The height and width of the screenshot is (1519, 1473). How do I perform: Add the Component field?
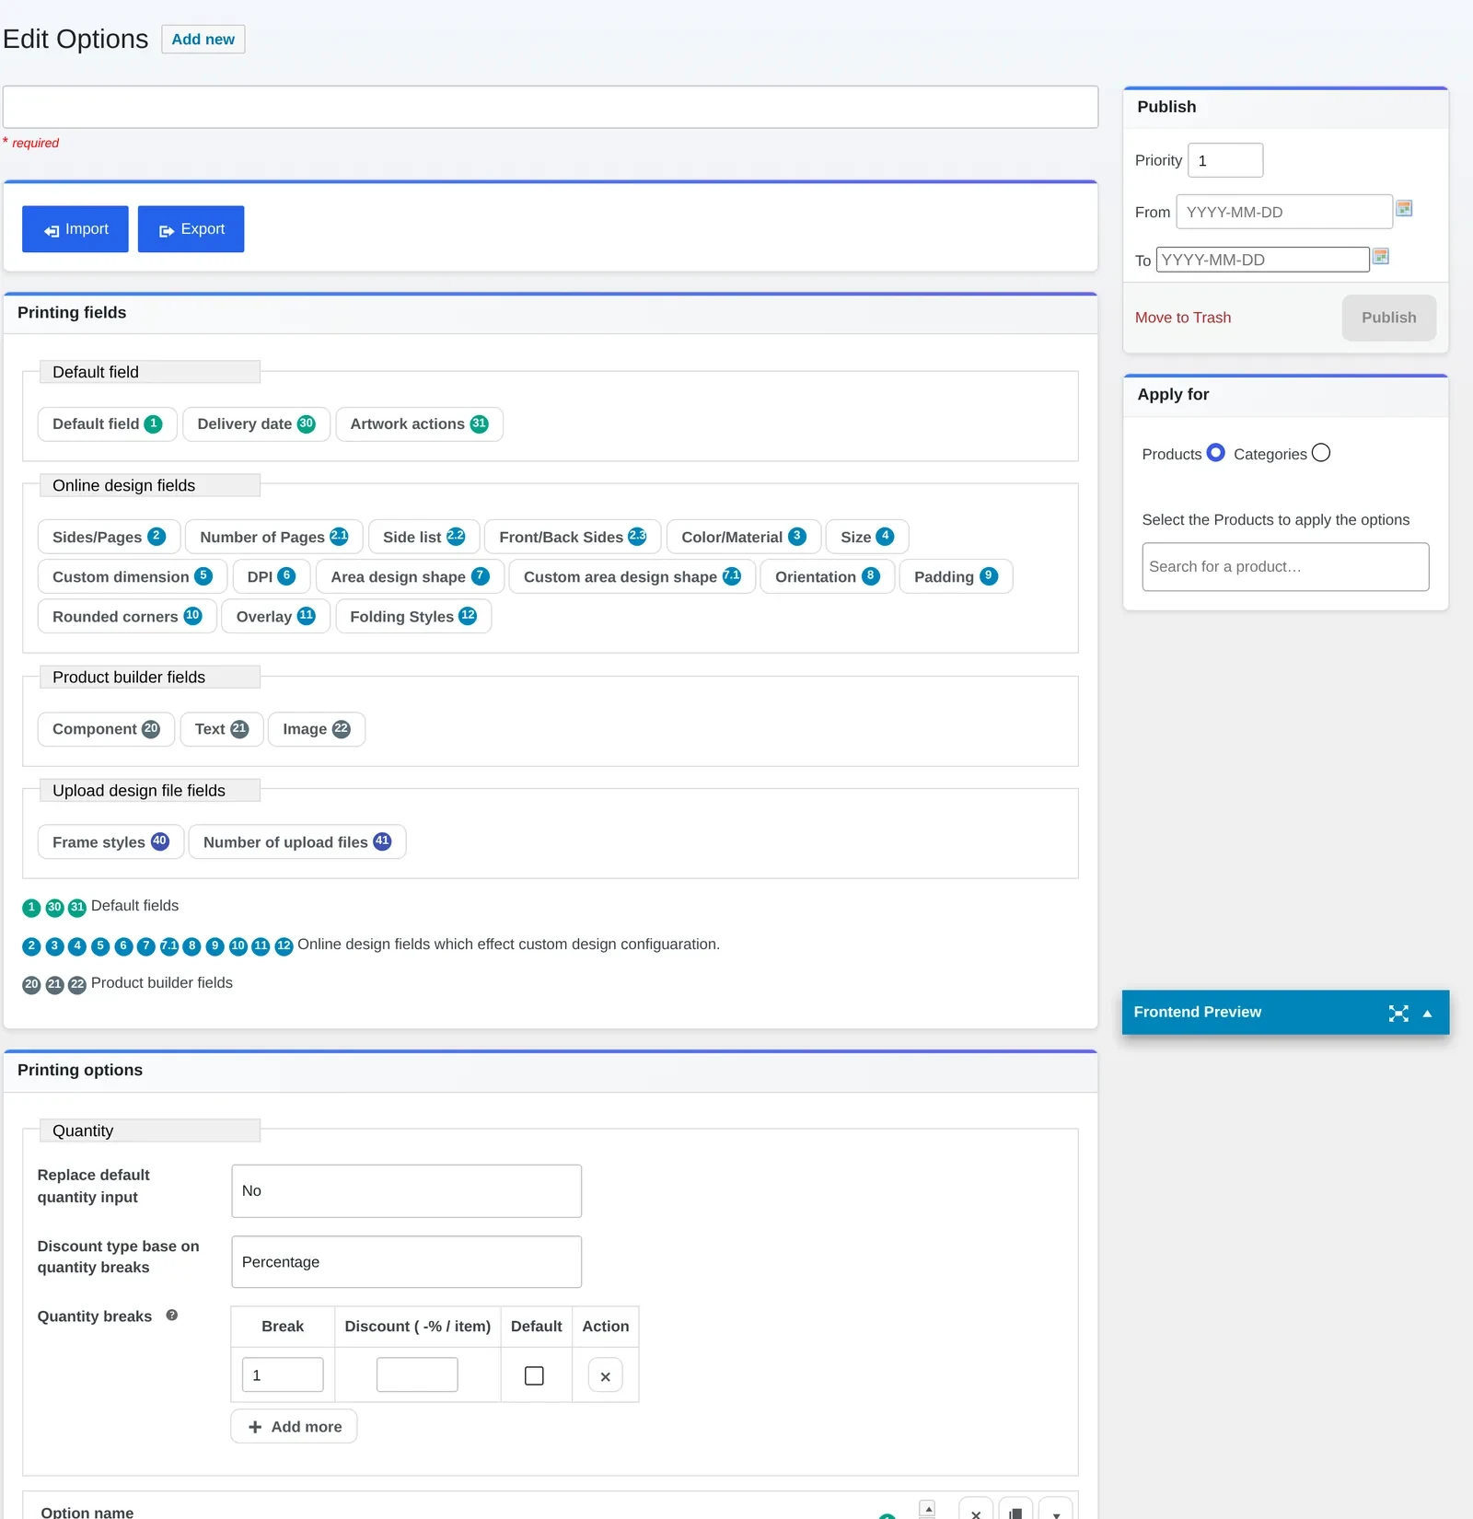[x=106, y=730]
